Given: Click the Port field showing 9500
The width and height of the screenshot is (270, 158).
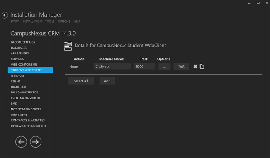Looking at the screenshot, I should [x=144, y=66].
